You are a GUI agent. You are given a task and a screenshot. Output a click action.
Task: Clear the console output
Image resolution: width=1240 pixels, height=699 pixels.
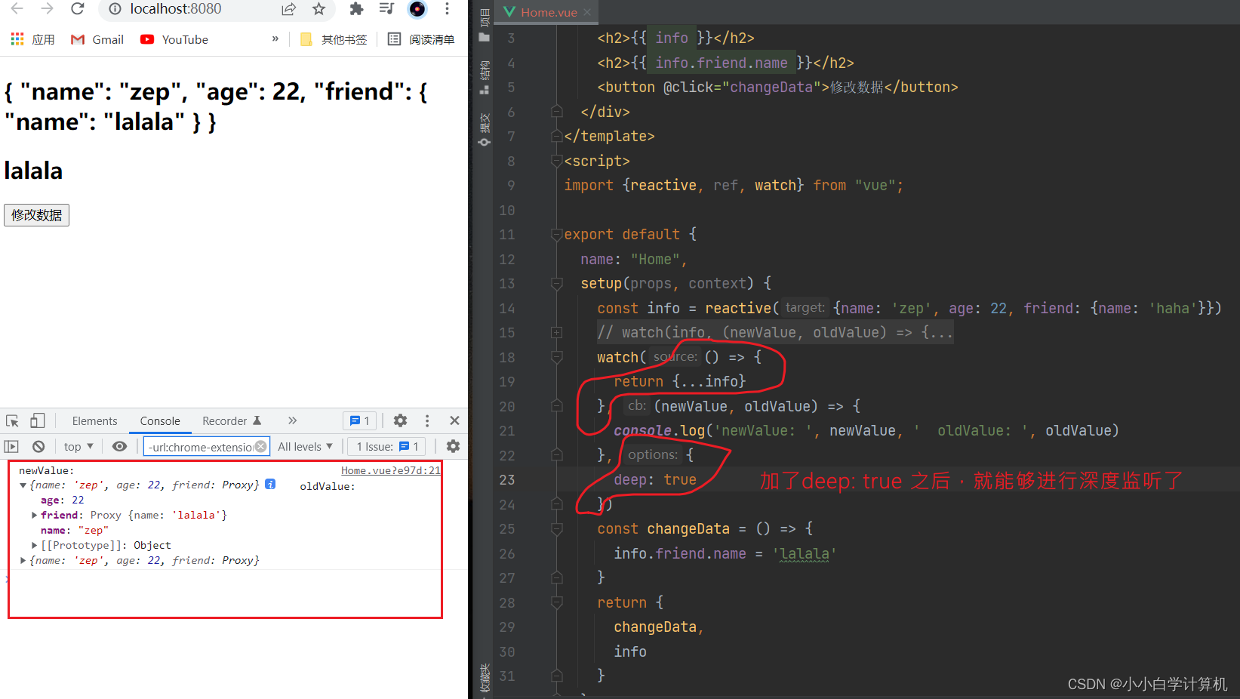tap(38, 446)
